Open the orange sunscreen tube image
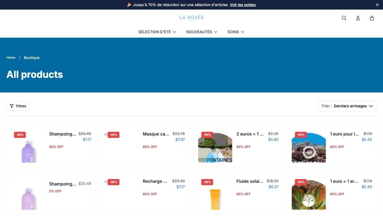 click(x=215, y=193)
